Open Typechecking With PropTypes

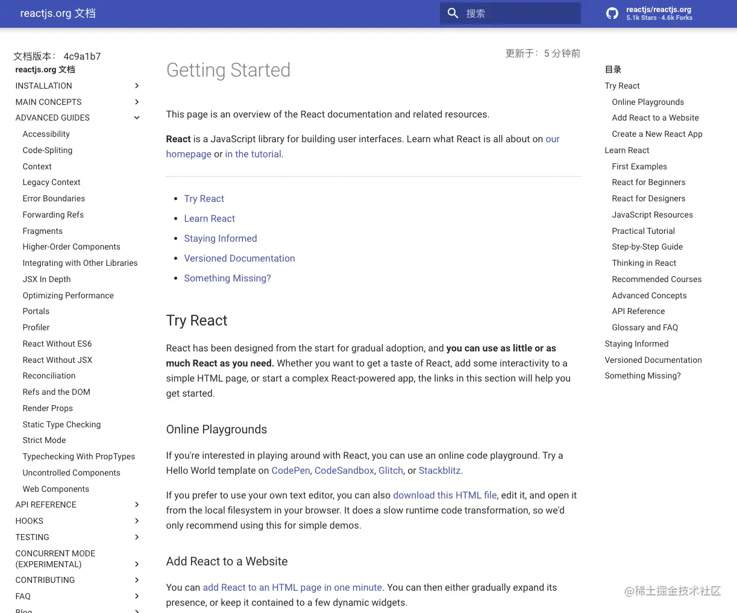coord(78,456)
